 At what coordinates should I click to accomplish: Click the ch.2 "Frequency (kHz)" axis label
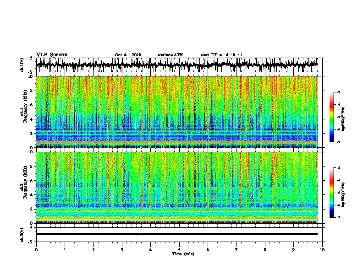(x=25, y=182)
